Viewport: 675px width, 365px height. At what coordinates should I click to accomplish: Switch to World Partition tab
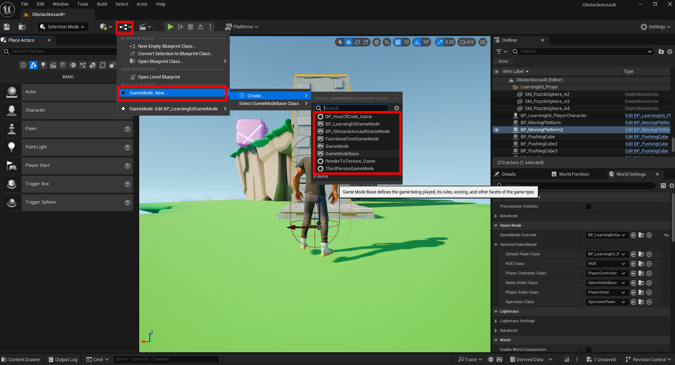[570, 174]
